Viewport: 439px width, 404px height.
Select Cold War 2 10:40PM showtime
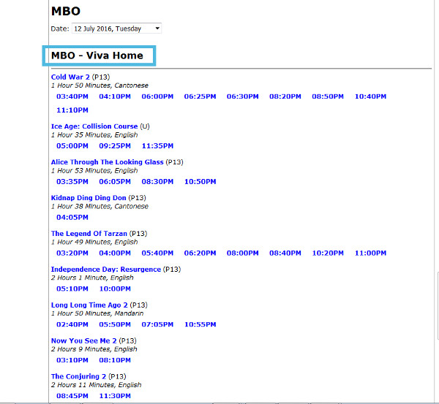tap(370, 96)
